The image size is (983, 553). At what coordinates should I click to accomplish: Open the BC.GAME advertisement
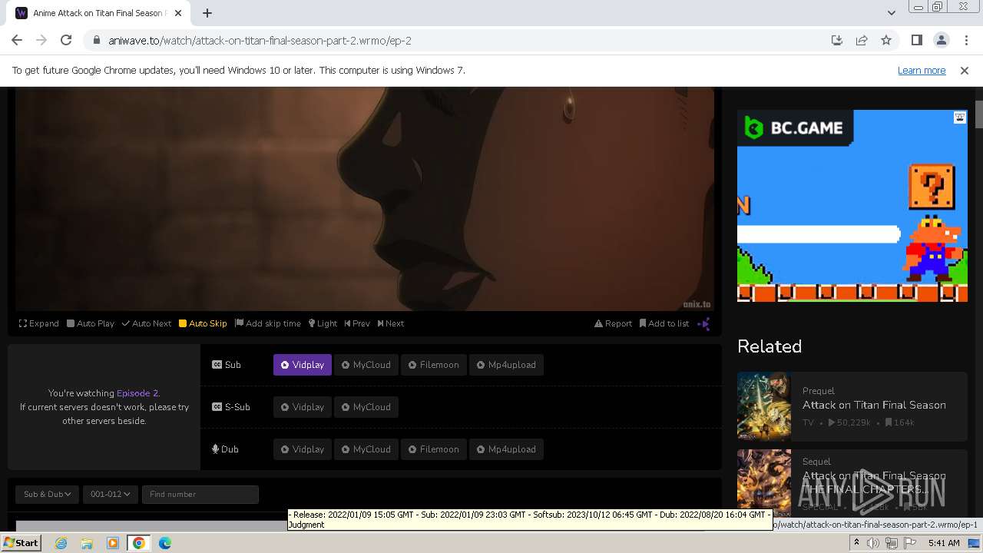[x=852, y=206]
